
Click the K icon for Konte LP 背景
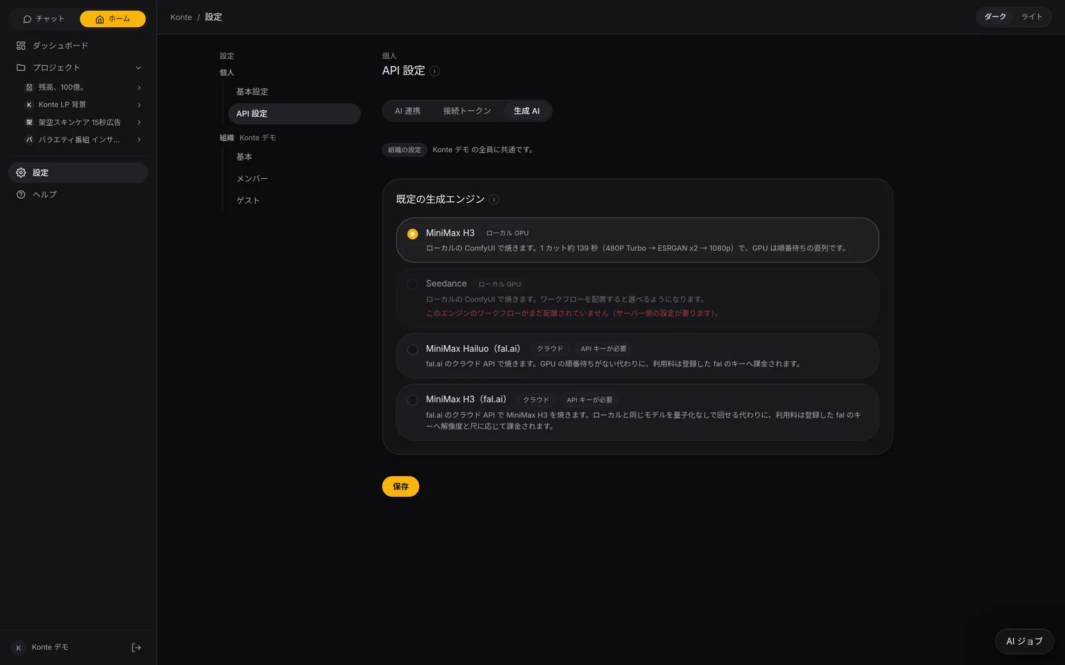pos(29,105)
